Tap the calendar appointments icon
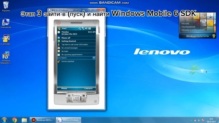 coord(59,55)
